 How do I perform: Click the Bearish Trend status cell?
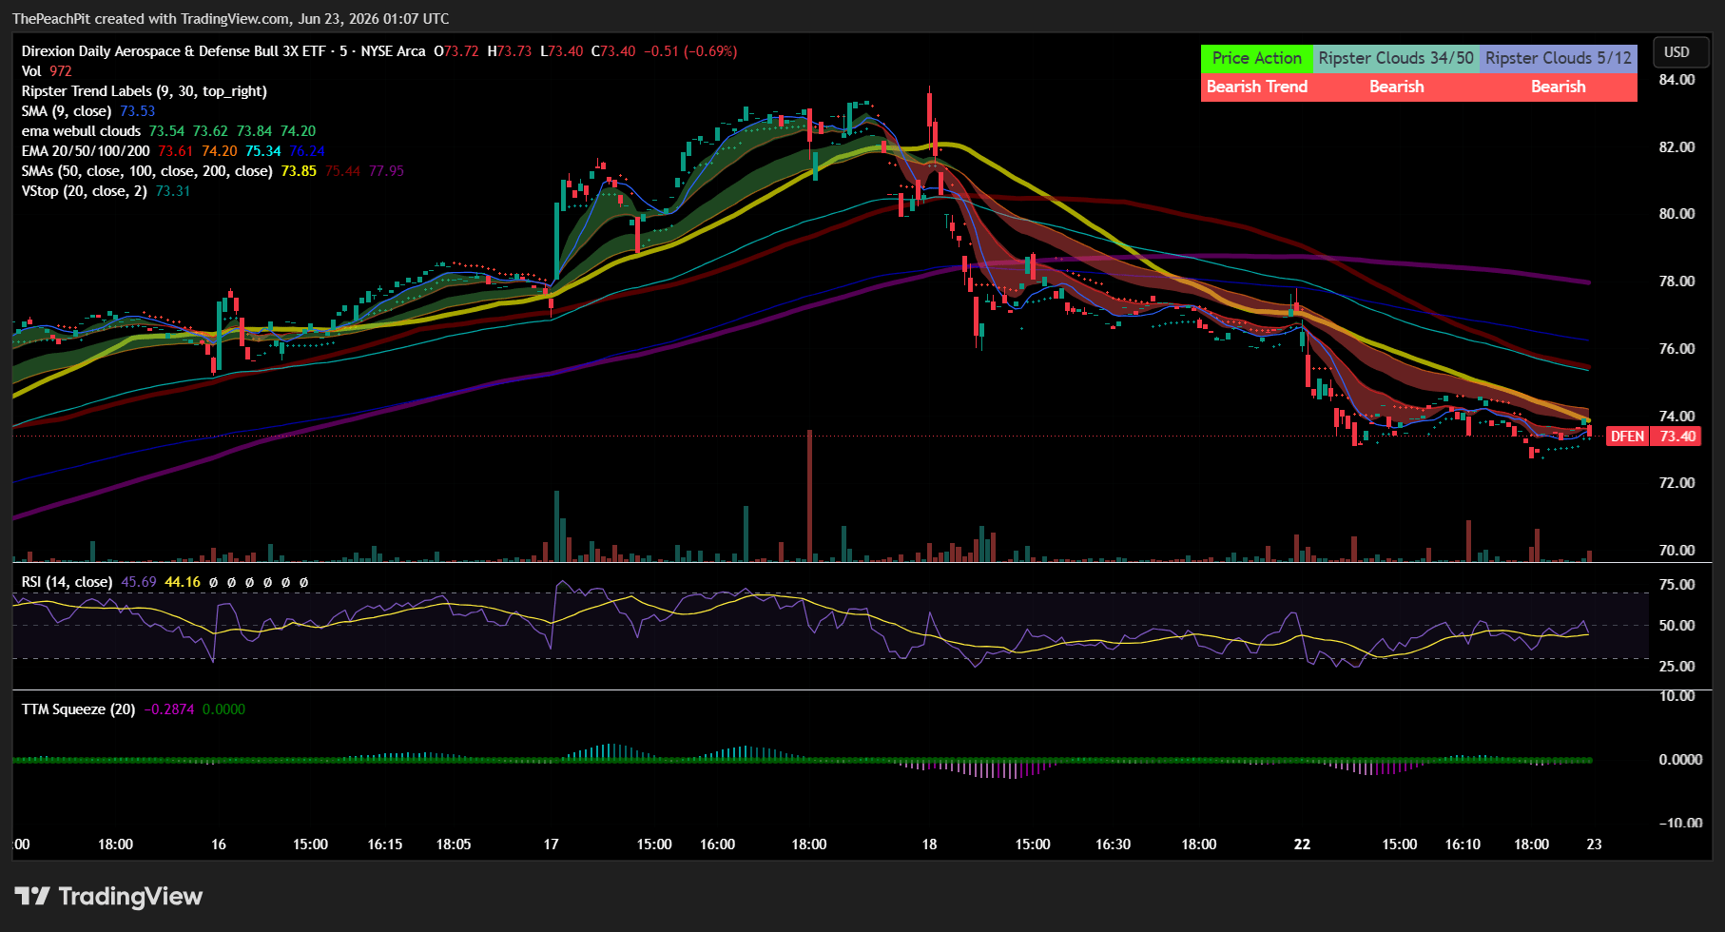click(x=1256, y=87)
